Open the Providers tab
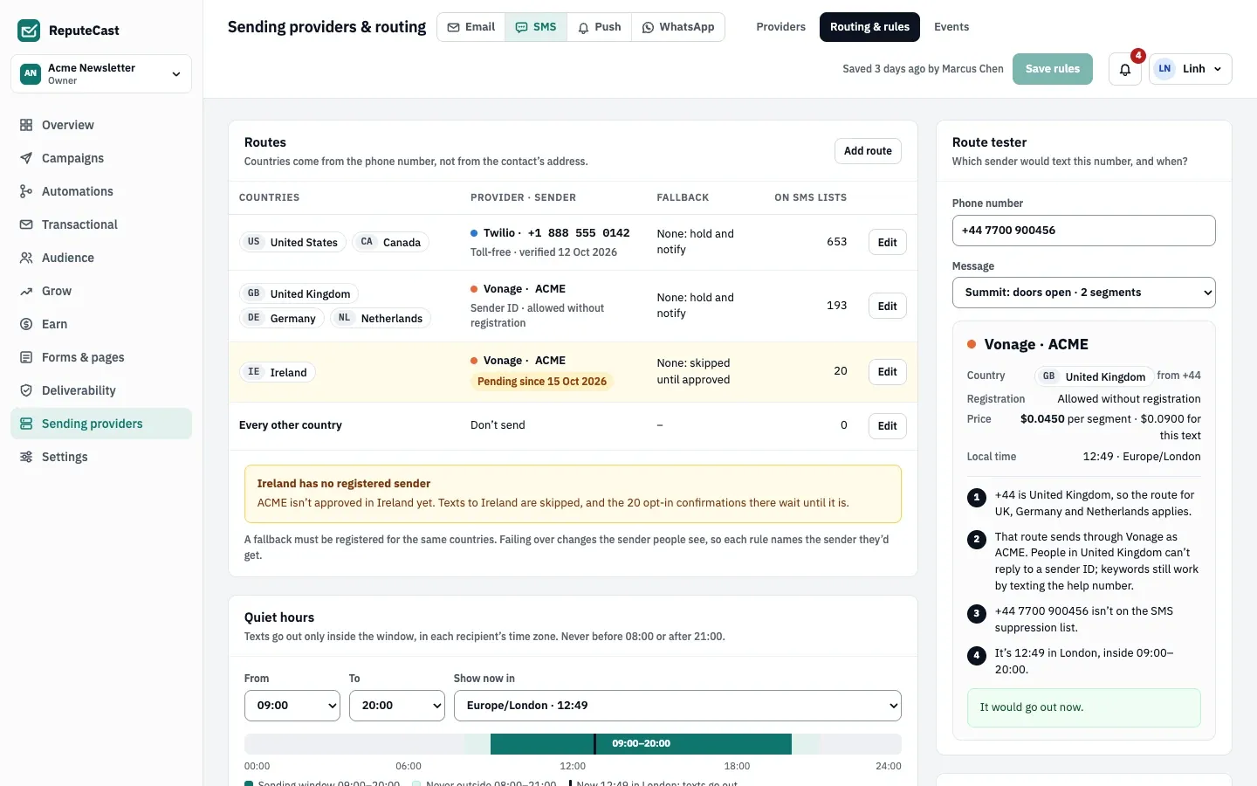 pos(780,27)
